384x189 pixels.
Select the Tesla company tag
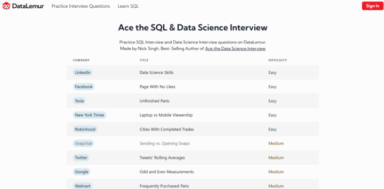tap(80, 101)
